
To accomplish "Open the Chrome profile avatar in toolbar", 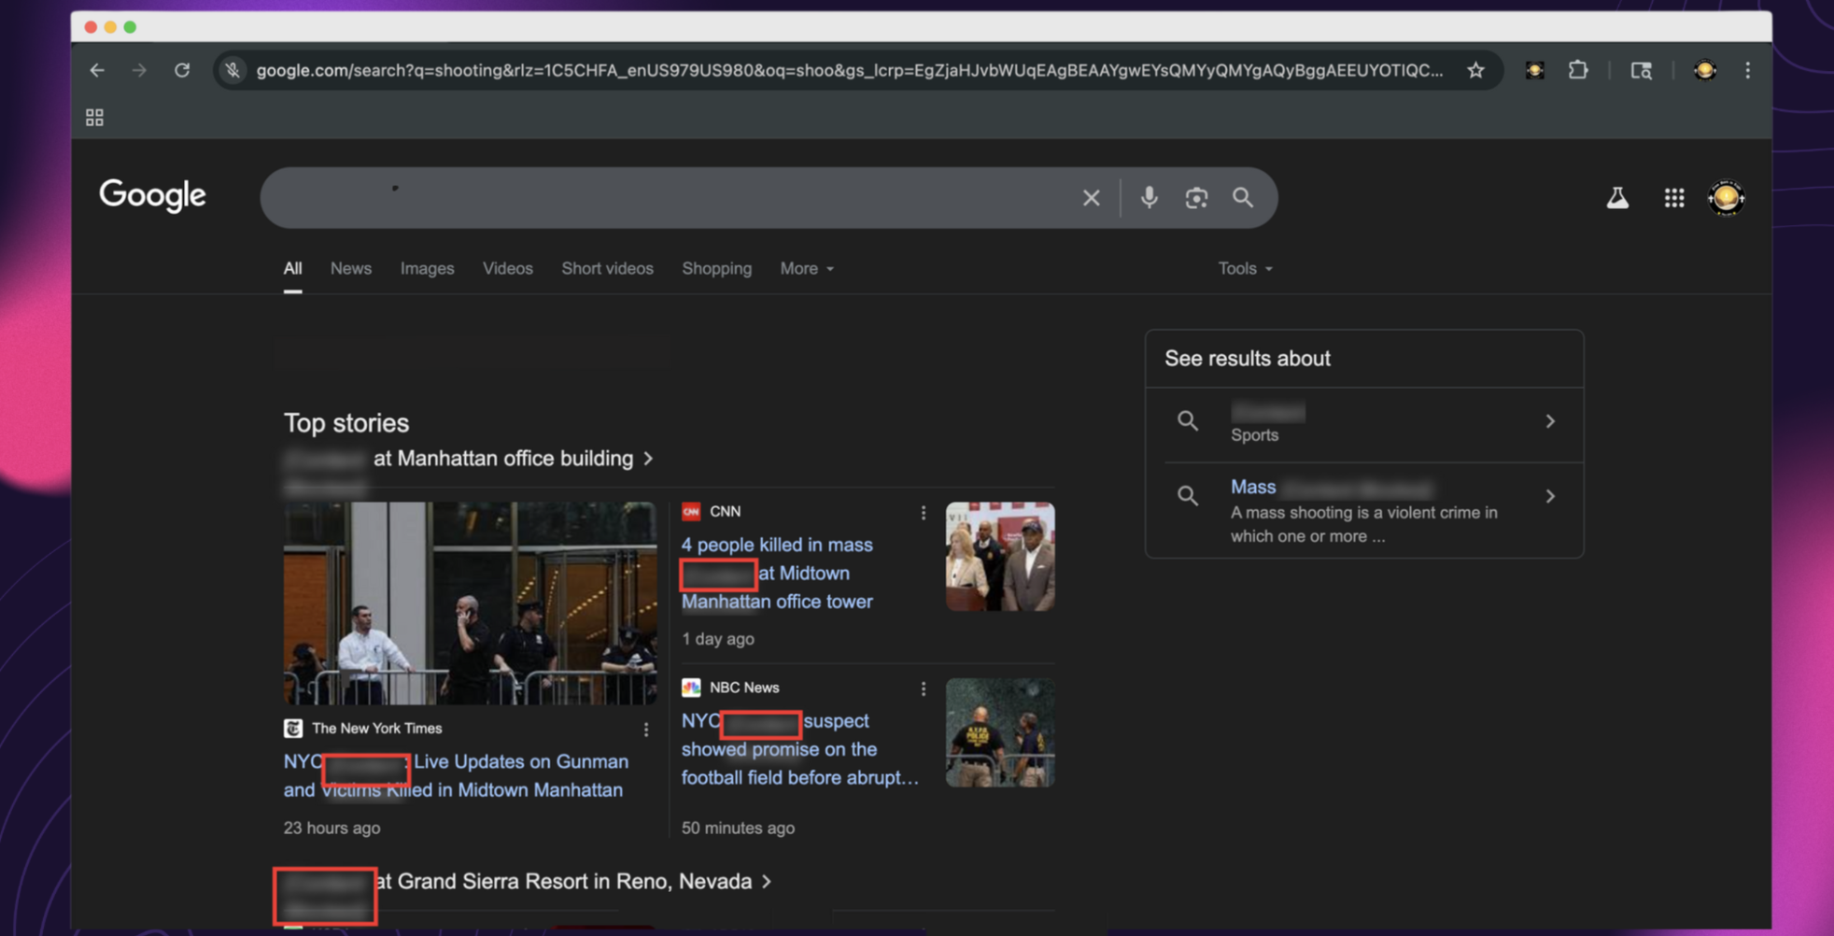I will [x=1704, y=70].
